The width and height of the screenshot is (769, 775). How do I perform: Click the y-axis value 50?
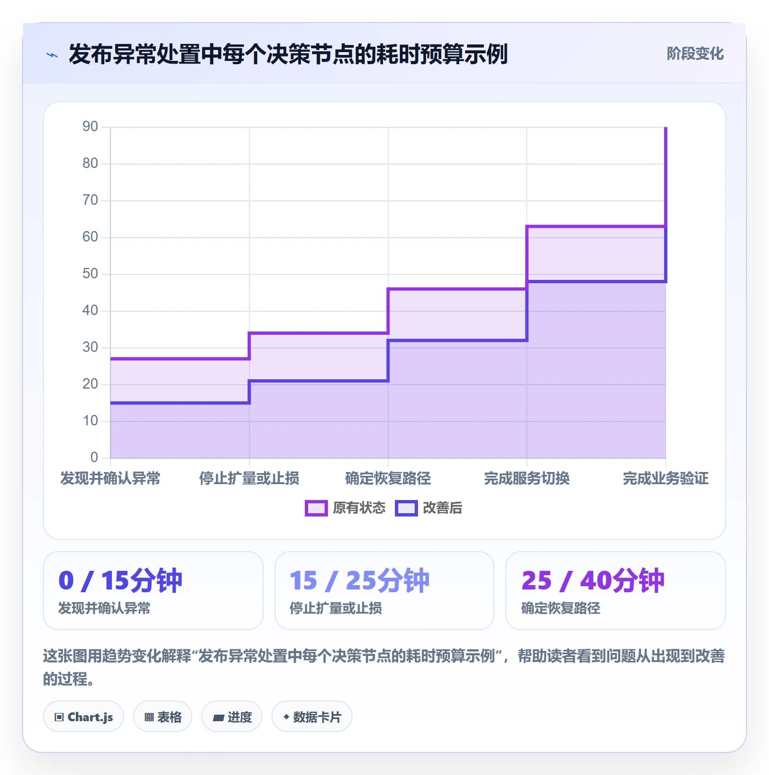coord(90,274)
